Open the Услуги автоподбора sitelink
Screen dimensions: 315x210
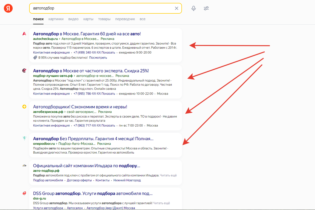(48, 208)
